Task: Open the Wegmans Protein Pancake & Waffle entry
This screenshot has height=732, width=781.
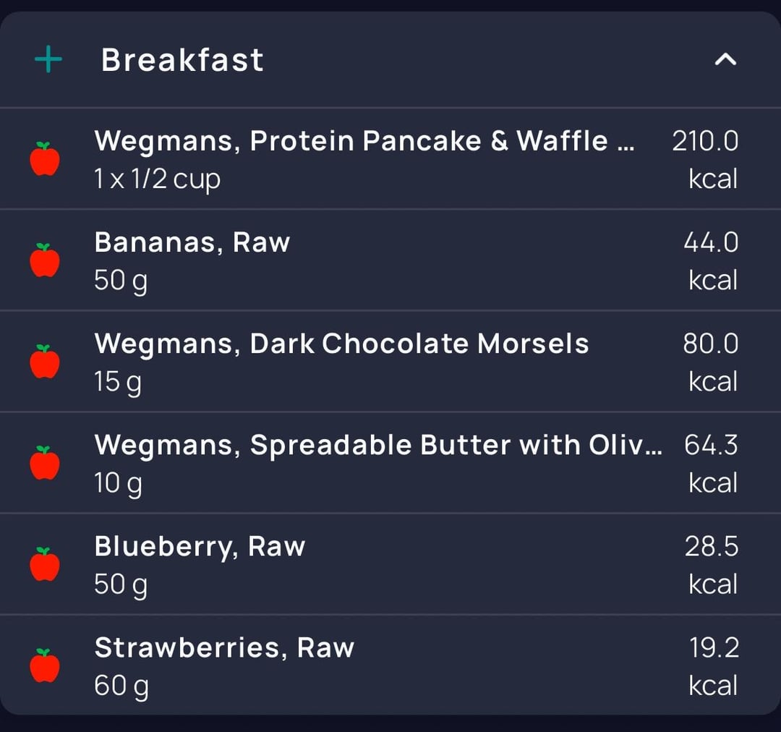Action: tap(390, 159)
